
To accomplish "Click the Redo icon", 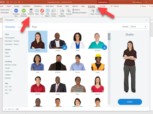I will click(15, 2).
